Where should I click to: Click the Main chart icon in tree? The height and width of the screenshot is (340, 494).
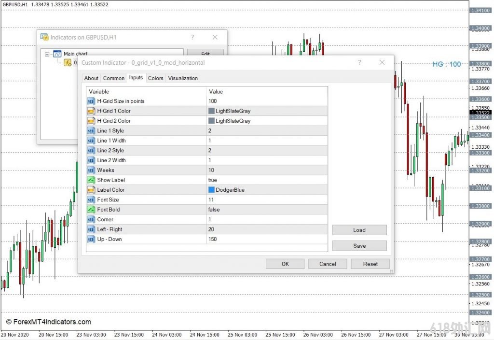coord(57,54)
